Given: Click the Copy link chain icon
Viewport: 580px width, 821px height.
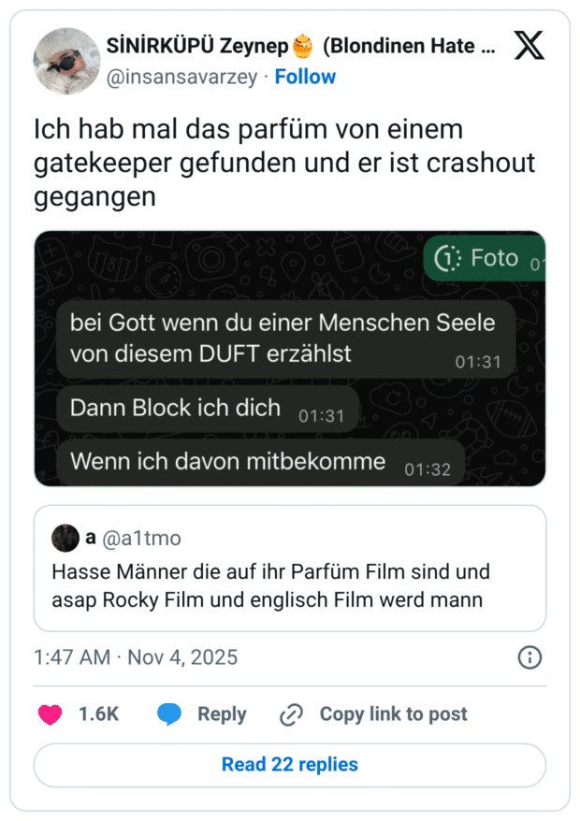Looking at the screenshot, I should click(290, 713).
